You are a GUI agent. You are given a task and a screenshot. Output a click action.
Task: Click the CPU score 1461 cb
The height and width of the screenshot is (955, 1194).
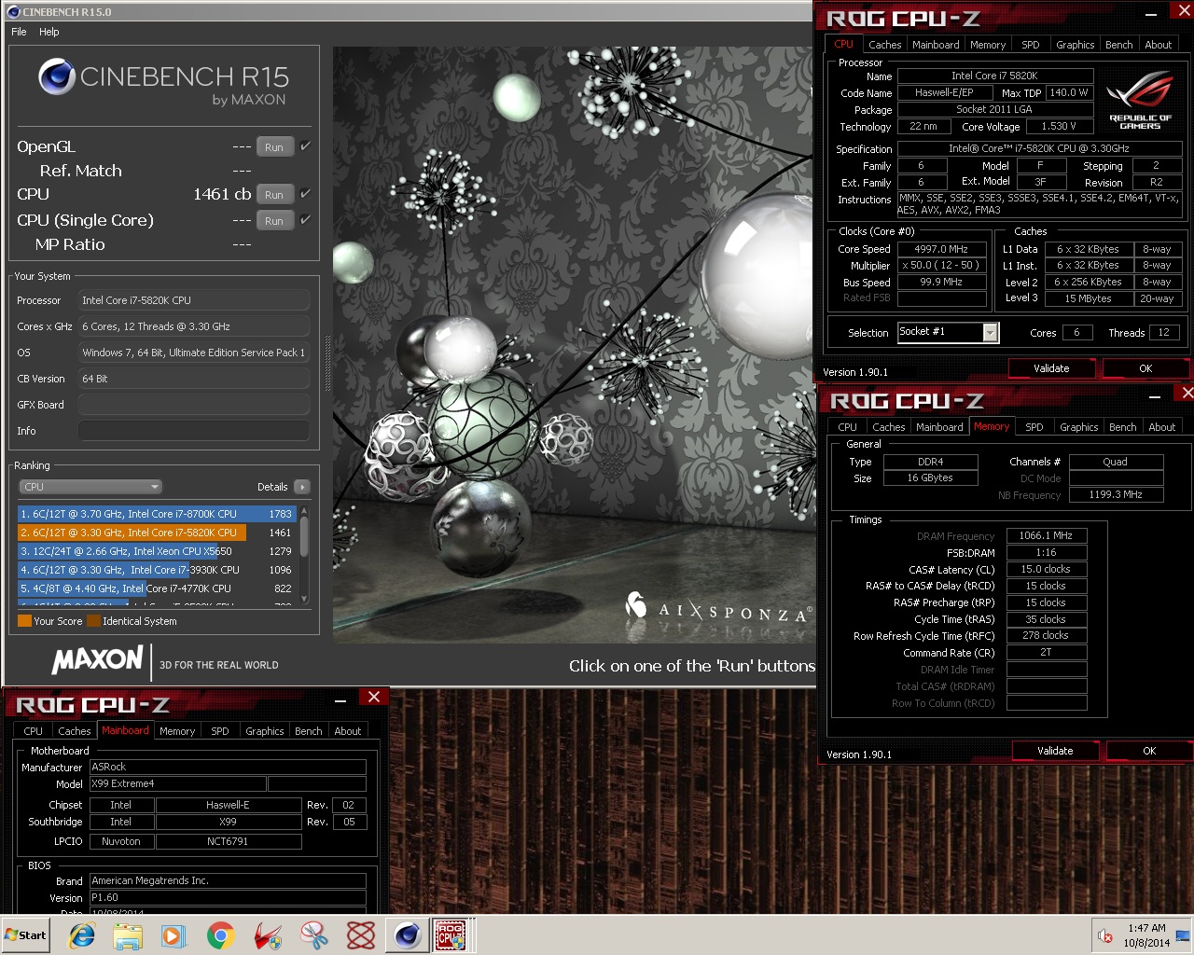[x=222, y=194]
